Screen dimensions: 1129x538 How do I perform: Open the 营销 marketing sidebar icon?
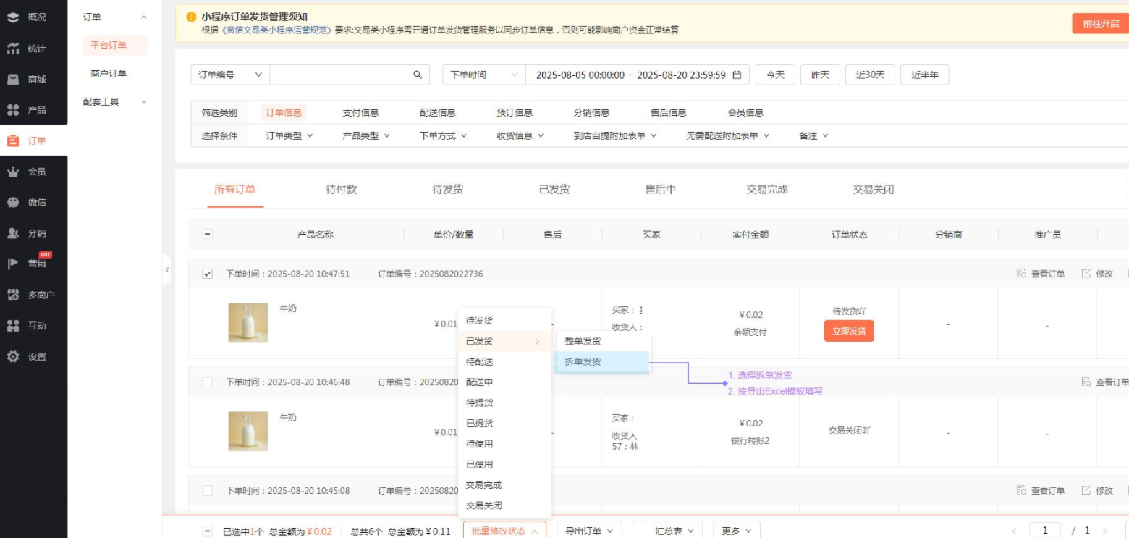click(13, 264)
